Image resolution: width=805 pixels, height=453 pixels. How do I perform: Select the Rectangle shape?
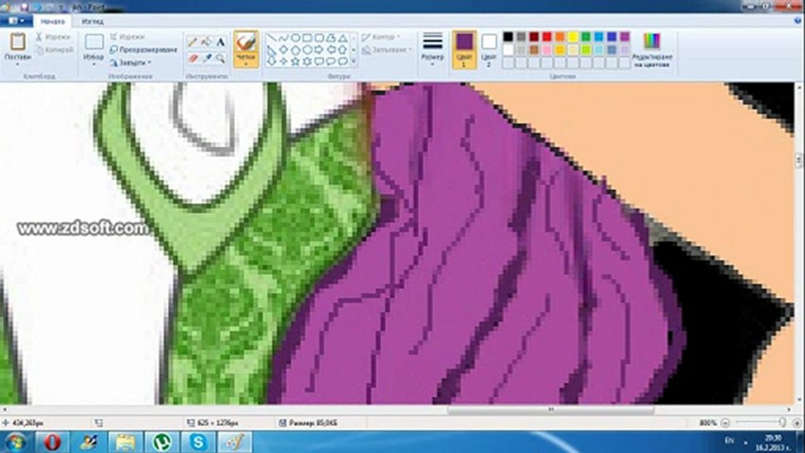point(307,38)
